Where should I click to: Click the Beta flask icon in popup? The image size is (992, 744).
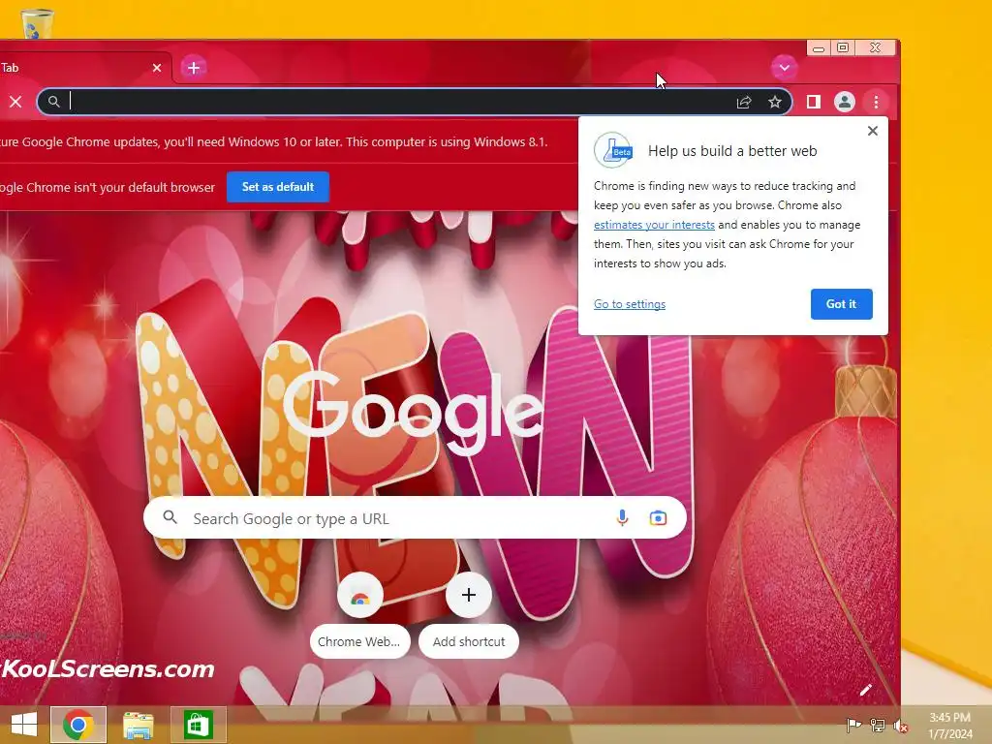click(613, 150)
